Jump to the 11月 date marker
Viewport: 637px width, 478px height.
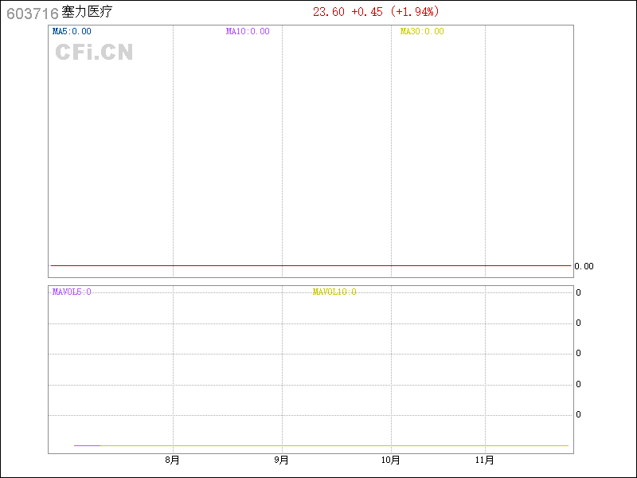coord(484,460)
